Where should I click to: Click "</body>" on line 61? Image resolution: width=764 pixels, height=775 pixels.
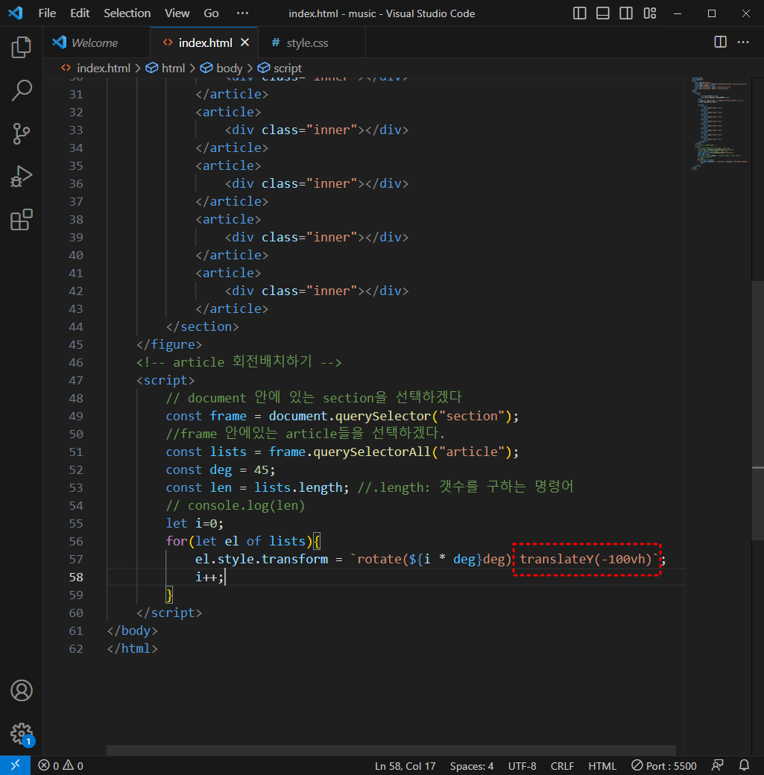click(x=132, y=630)
